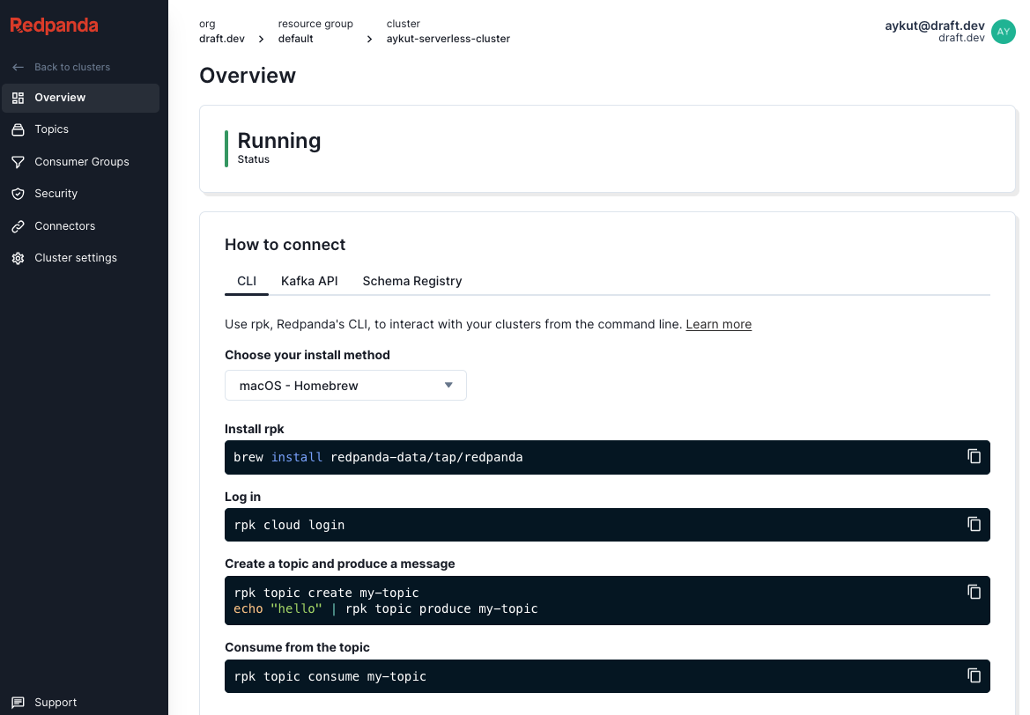1030x715 pixels.
Task: Open Connectors in the sidebar
Action: tap(81, 225)
